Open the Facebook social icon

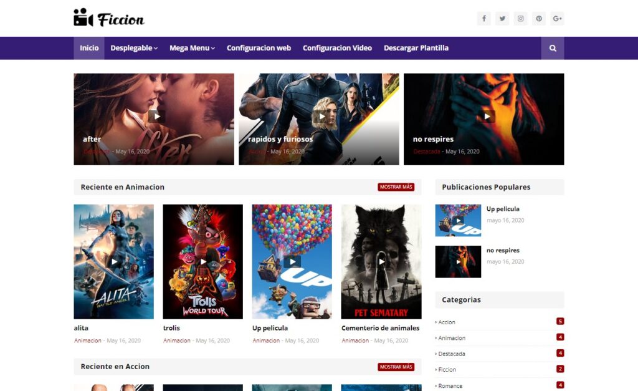click(483, 18)
